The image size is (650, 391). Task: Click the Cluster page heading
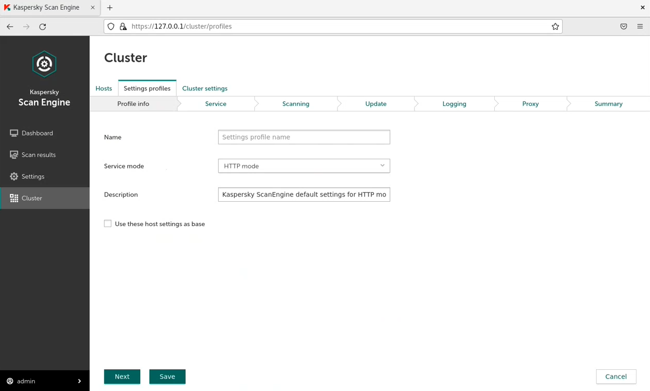tap(126, 58)
